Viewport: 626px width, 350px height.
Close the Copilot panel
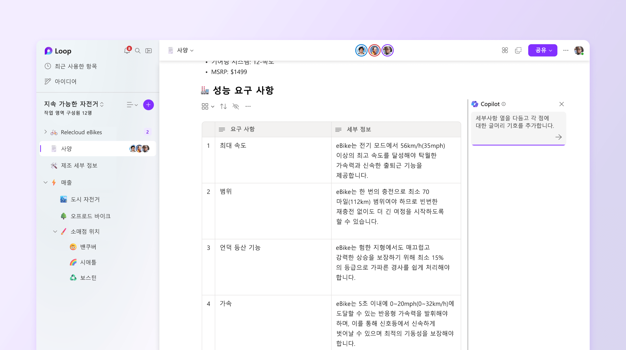pyautogui.click(x=562, y=104)
